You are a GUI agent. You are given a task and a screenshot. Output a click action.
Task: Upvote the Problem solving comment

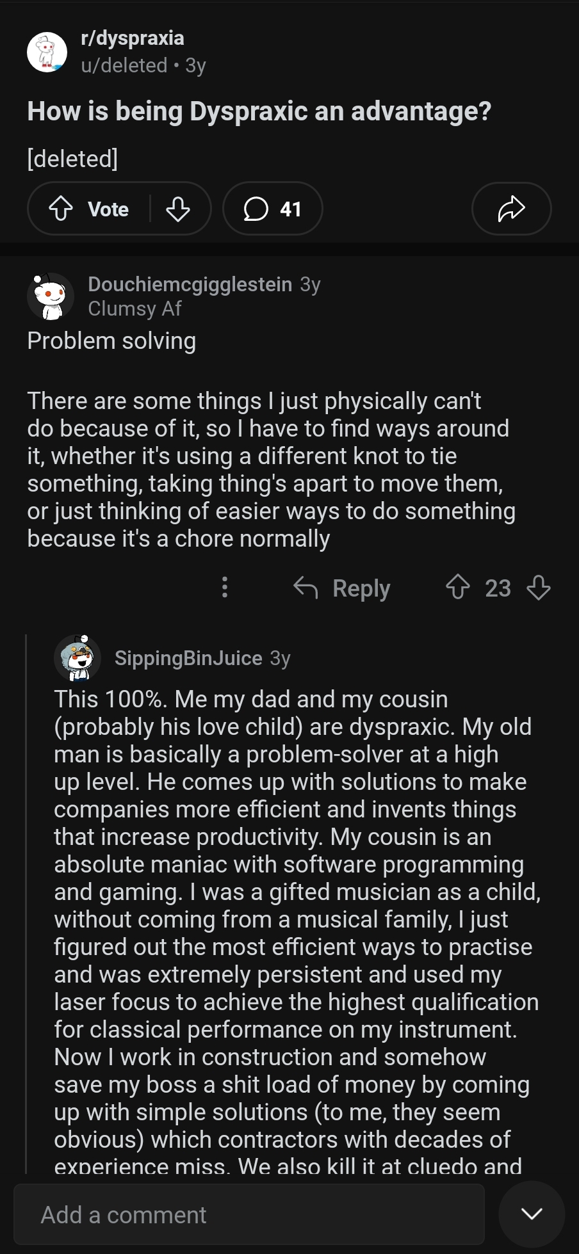457,588
